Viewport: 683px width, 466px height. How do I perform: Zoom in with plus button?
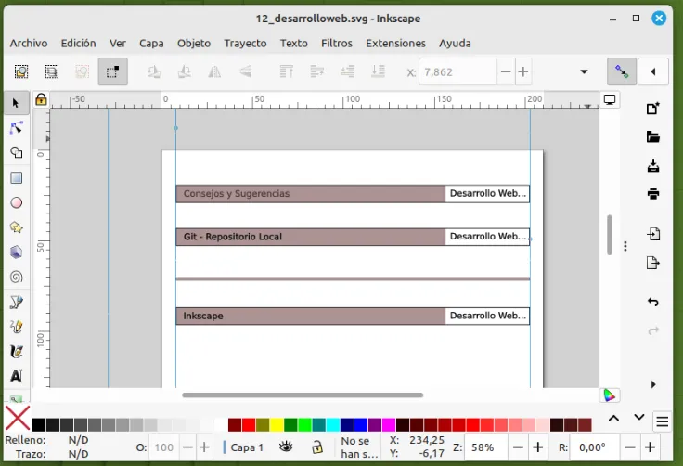point(538,447)
